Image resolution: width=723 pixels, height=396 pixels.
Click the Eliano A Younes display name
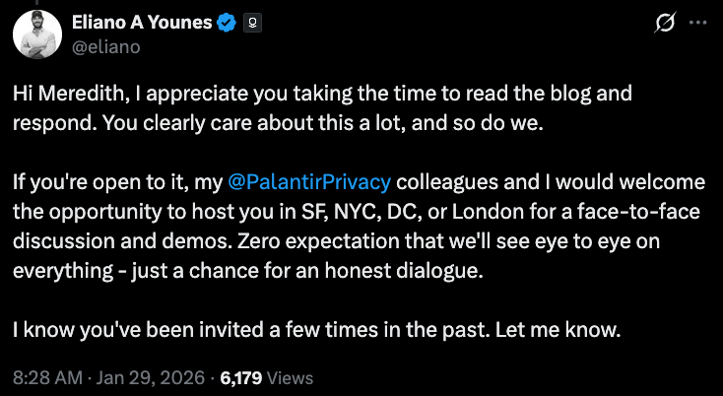tap(142, 22)
